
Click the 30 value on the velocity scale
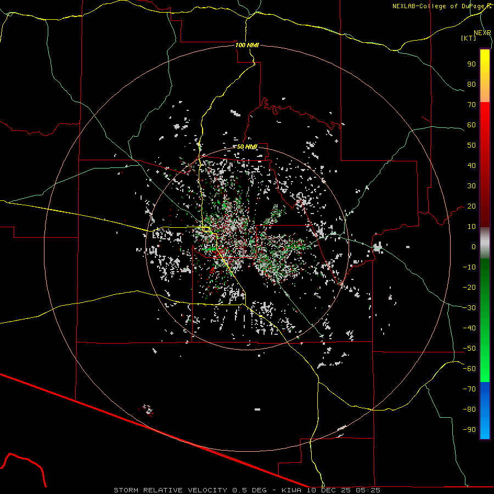471,186
